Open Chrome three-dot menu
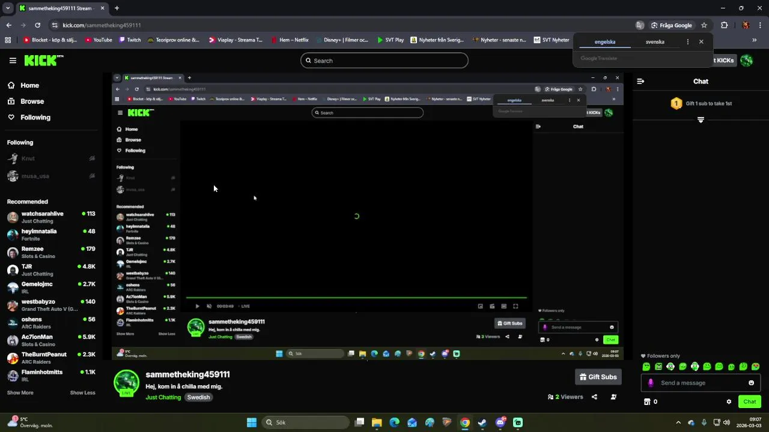 pos(761,25)
